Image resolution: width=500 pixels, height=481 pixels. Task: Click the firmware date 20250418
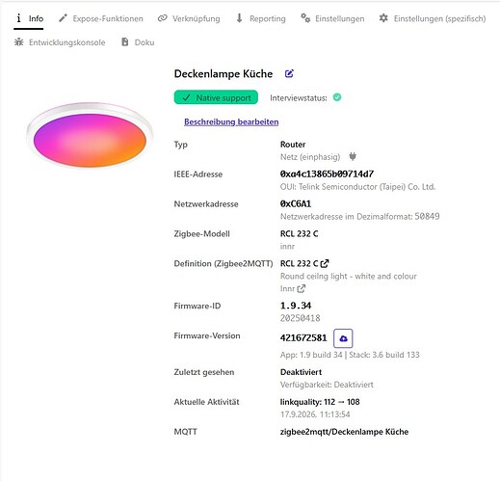pyautogui.click(x=300, y=318)
